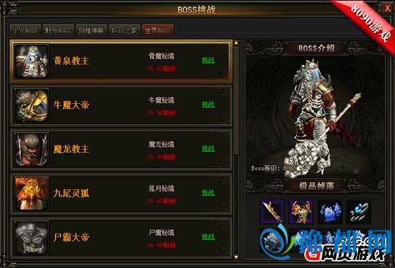Open the 玛雅神殿 tab
The image size is (395, 268).
pos(92,30)
